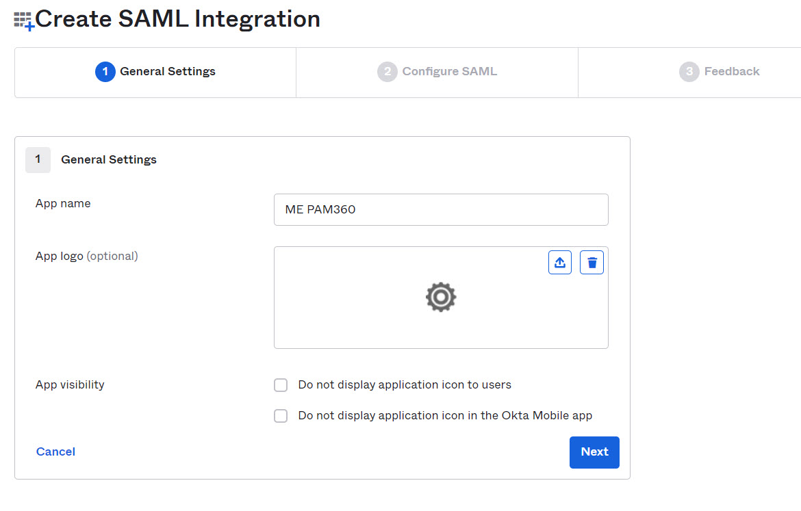Click the step 1 circle badge
Image resolution: width=801 pixels, height=511 pixels.
(x=105, y=72)
